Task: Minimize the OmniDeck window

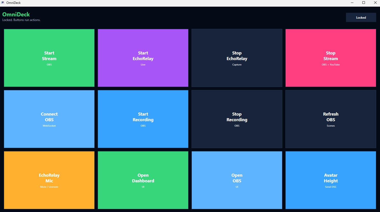Action: coord(352,3)
